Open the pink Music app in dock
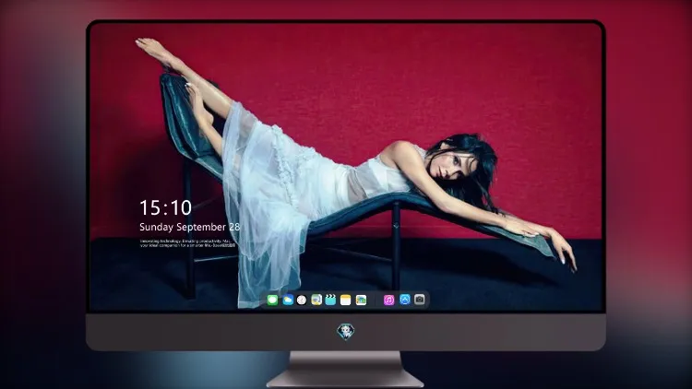Screen dimensions: 692x389 (388, 300)
